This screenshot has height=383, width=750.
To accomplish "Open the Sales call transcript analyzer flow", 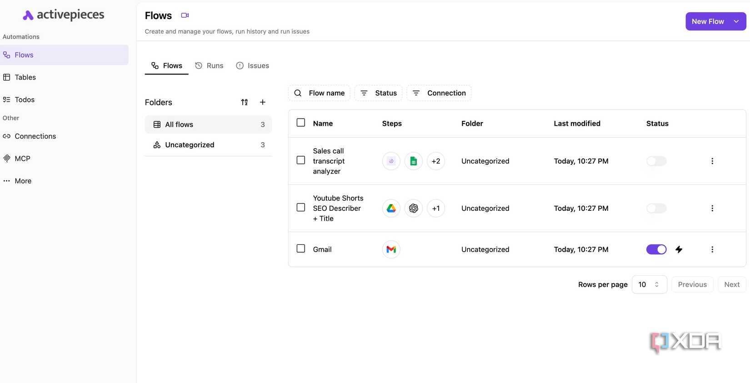I will [329, 161].
